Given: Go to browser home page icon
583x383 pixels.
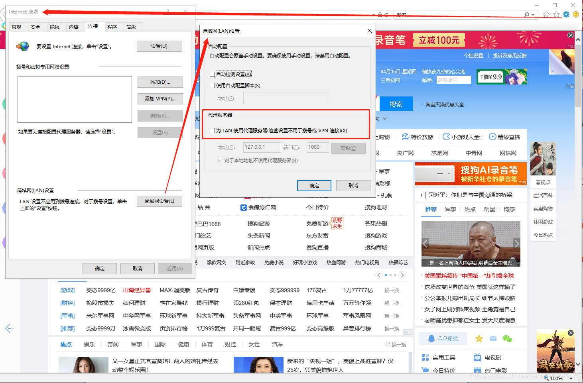Looking at the screenshot, I should [x=547, y=14].
